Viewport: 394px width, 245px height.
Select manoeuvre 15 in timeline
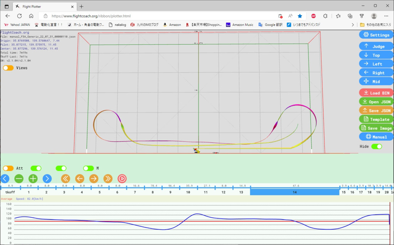(344, 192)
